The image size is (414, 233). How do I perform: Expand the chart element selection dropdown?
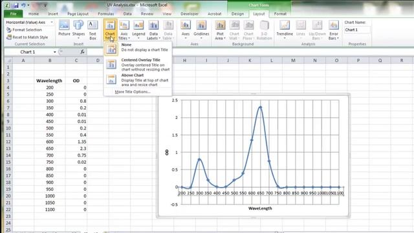click(x=52, y=23)
